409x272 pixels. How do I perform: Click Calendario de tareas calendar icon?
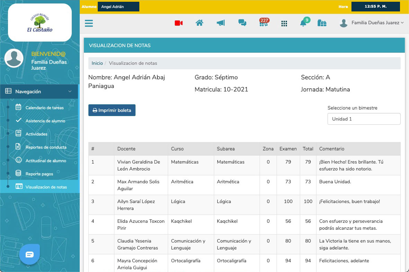pyautogui.click(x=18, y=107)
